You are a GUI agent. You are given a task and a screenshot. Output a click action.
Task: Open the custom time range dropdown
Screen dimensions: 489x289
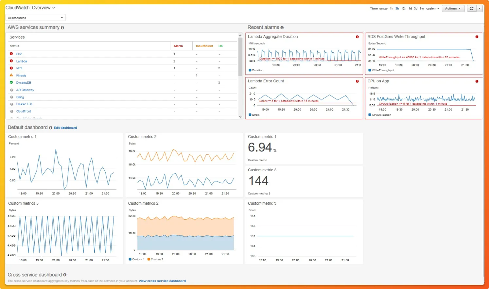pyautogui.click(x=432, y=8)
